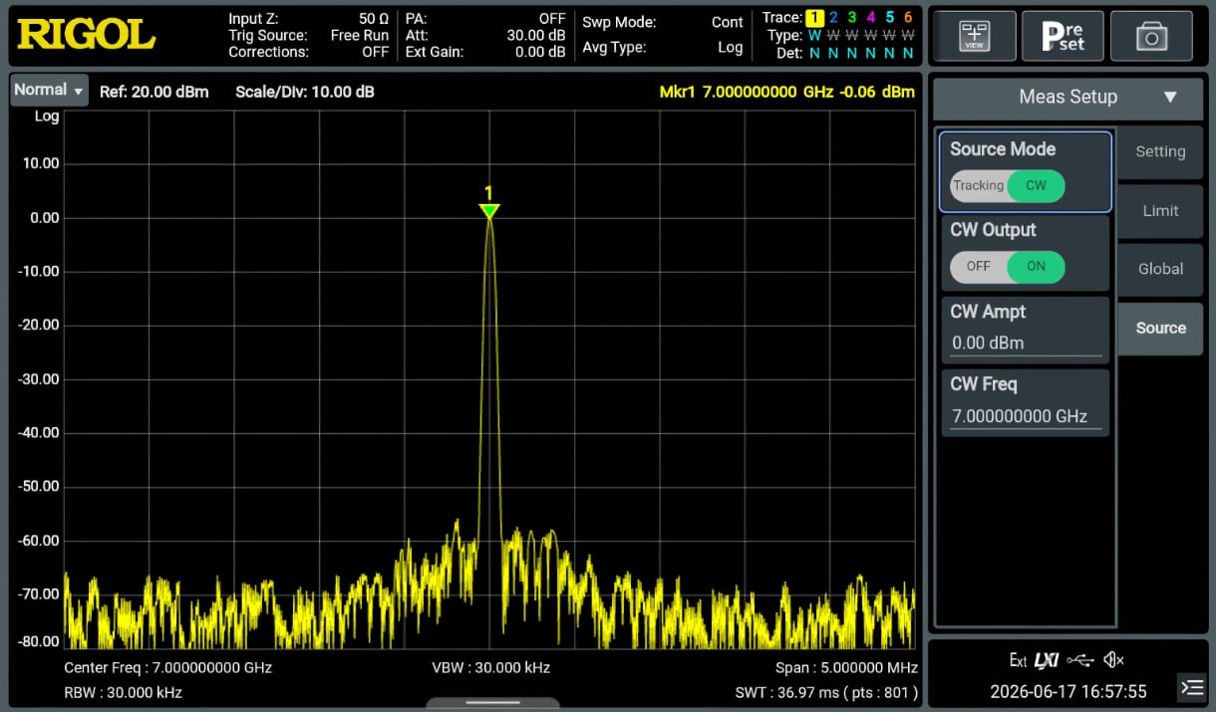This screenshot has height=712, width=1216.
Task: Click the RBW : 30.000 kHz readout
Action: 124,692
